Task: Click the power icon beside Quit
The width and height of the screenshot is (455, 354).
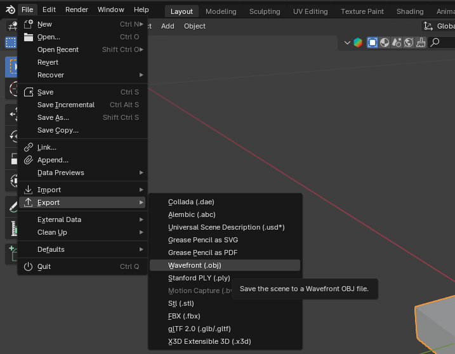Action: point(28,266)
